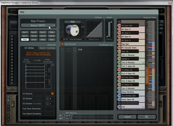Click the global Velocity maximum handle
This screenshot has width=173, height=126.
(111, 22)
